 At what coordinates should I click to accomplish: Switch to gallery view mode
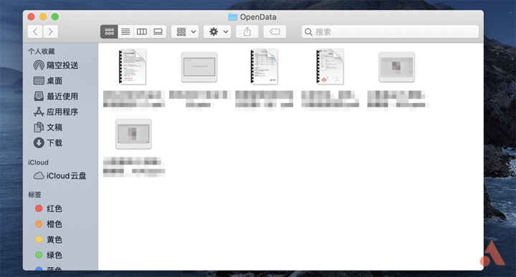point(158,32)
